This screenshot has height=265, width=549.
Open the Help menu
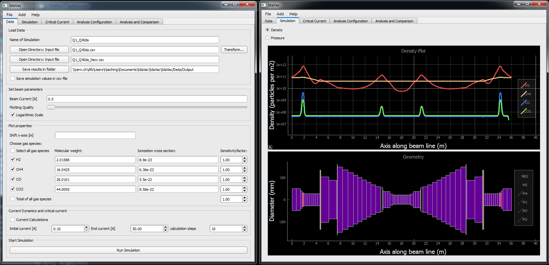pyautogui.click(x=35, y=15)
